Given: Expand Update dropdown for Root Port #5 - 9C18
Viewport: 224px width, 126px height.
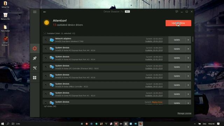Looking at the screenshot, I should [x=188, y=76].
